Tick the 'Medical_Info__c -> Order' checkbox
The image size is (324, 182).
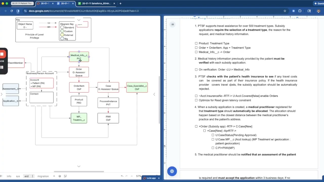coord(196,52)
